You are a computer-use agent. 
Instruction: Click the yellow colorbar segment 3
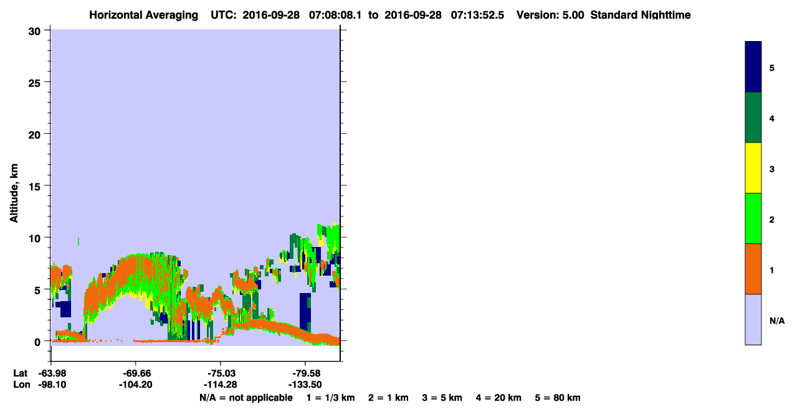(753, 168)
